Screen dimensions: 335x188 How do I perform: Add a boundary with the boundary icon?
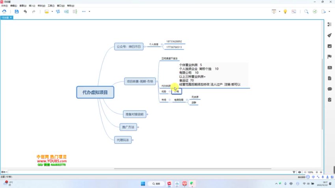pyautogui.click(x=67, y=11)
